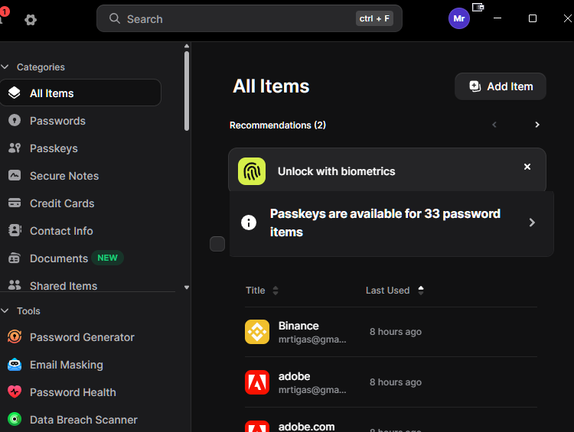Viewport: 574px width, 432px height.
Task: Open the Mr profile avatar
Action: pos(458,18)
